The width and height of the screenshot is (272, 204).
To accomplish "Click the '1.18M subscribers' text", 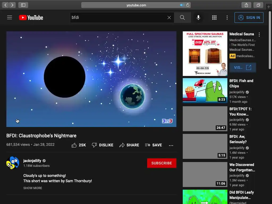I will (x=36, y=166).
